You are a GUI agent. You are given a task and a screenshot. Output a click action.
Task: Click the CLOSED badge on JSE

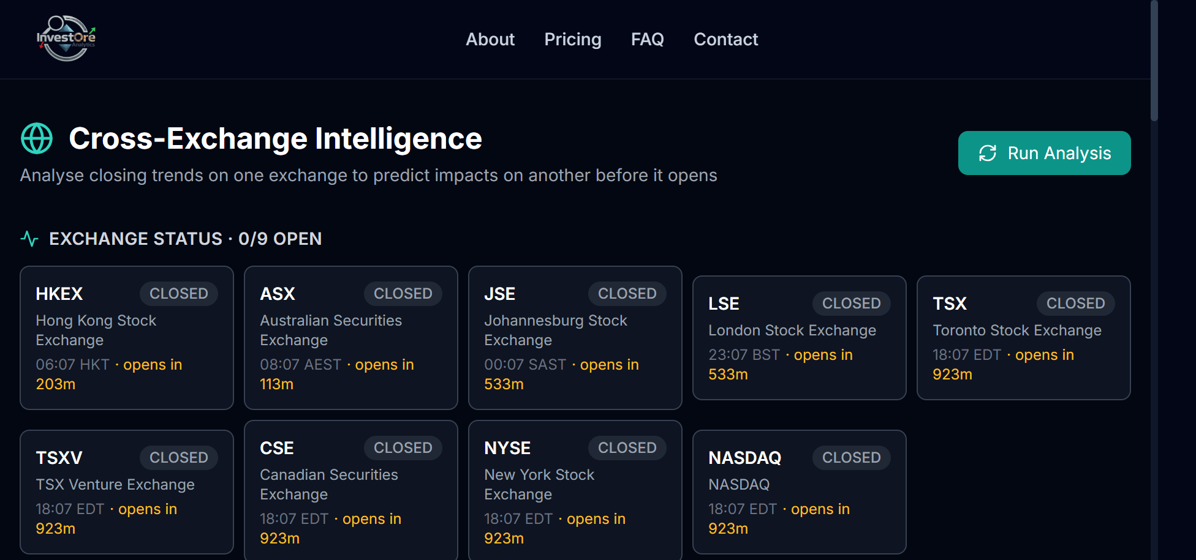click(627, 294)
